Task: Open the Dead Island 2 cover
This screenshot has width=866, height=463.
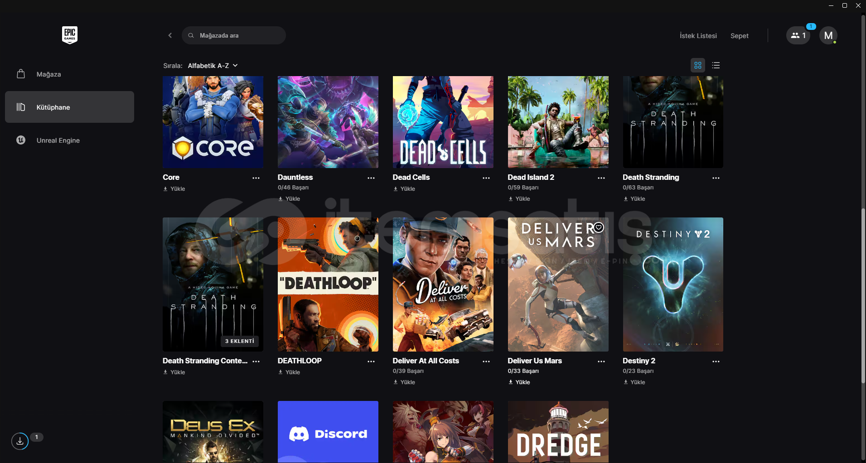Action: pyautogui.click(x=558, y=122)
